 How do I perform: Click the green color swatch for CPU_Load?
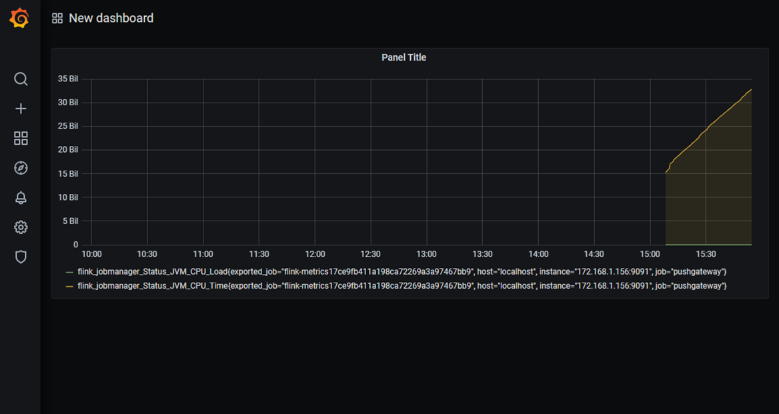tap(69, 273)
